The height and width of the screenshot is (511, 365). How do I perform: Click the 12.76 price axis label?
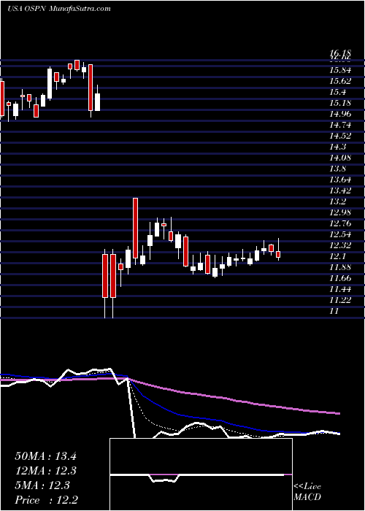click(340, 224)
